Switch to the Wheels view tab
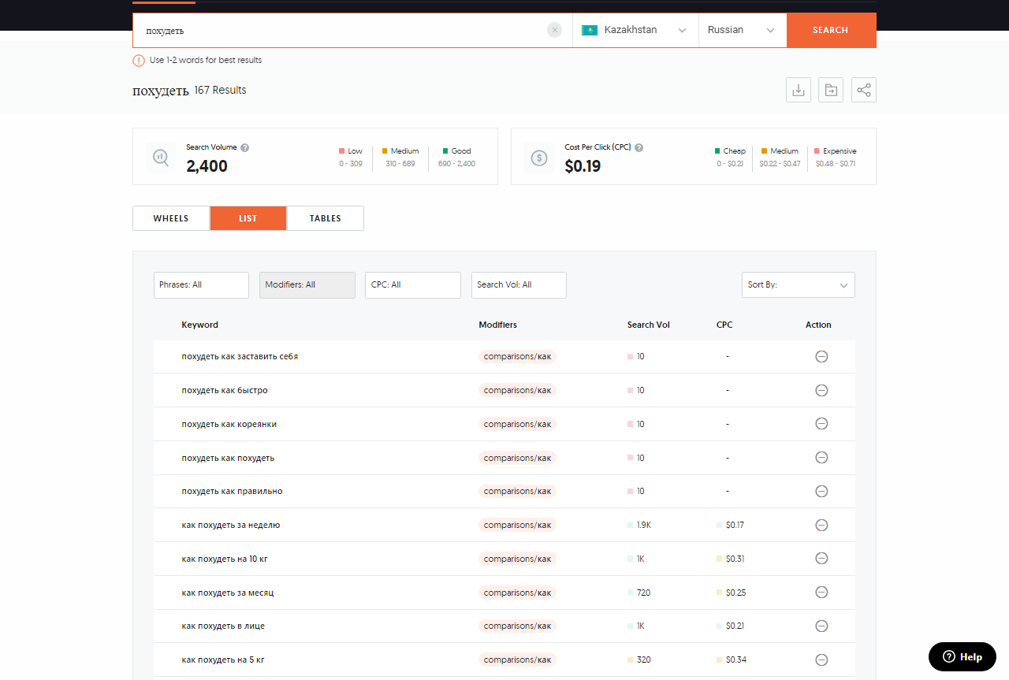Screen dimensions: 1009x680 [x=171, y=218]
